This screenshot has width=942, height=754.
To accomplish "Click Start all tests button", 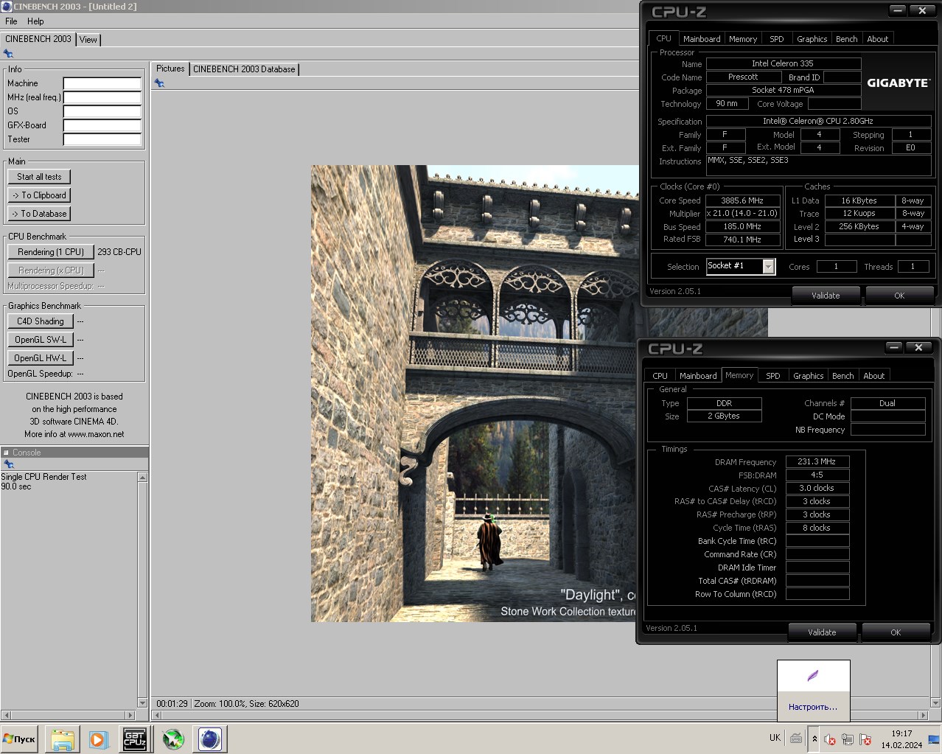I will click(39, 177).
